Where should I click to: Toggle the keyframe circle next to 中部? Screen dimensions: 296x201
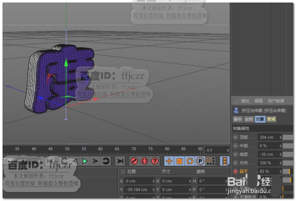click(x=235, y=146)
